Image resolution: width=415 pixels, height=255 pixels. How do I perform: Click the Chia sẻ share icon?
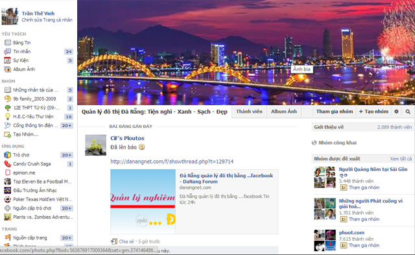(114, 241)
